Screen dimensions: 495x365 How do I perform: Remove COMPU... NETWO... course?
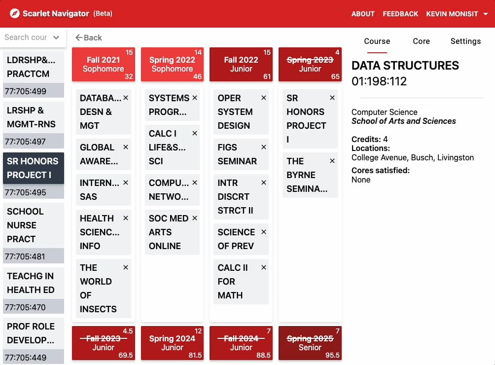195,182
